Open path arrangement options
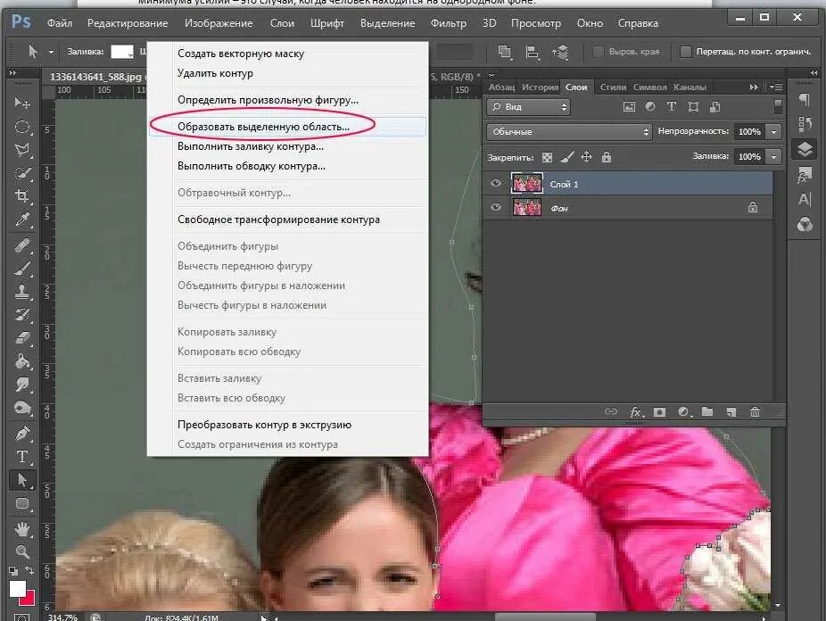This screenshot has height=621, width=826. [560, 52]
